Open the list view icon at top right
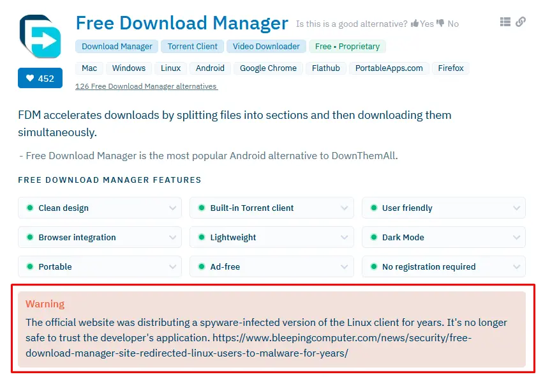The width and height of the screenshot is (543, 377). [x=505, y=22]
